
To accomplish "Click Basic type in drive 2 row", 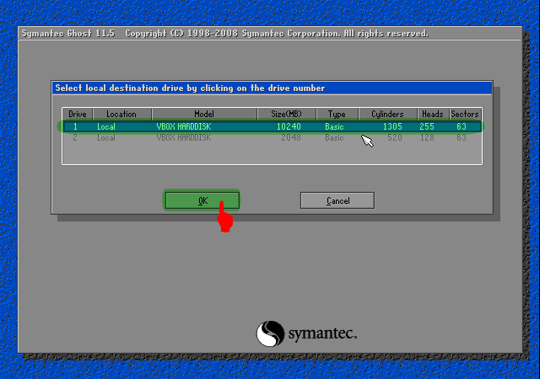I will pos(334,138).
